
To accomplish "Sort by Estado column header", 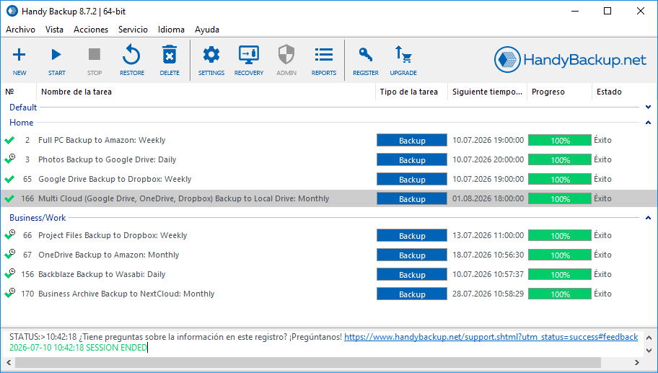I will pyautogui.click(x=624, y=92).
